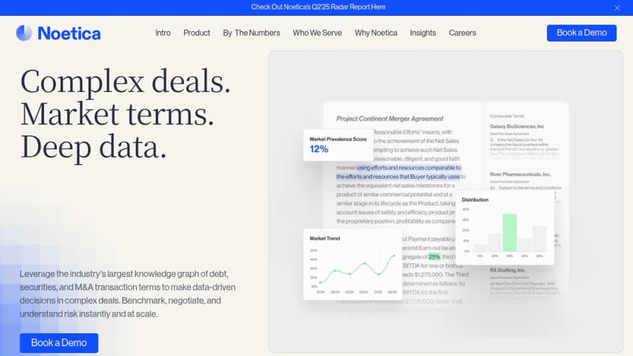
Task: Click the highlighted 25% value in agreement
Action: click(x=434, y=257)
